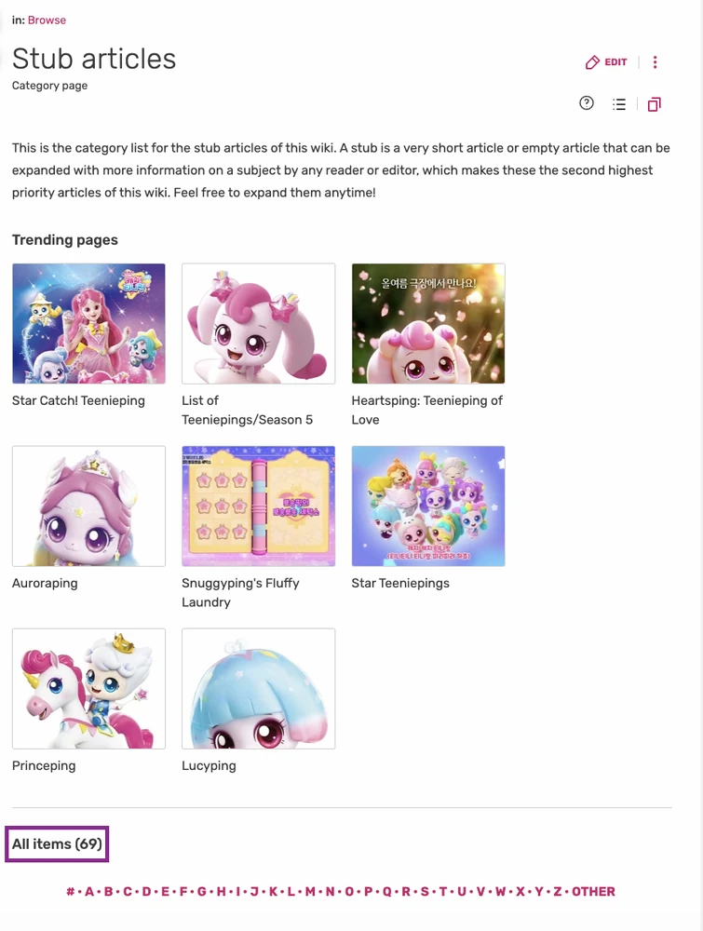
Task: Select the OTHER index filter
Action: coord(594,891)
